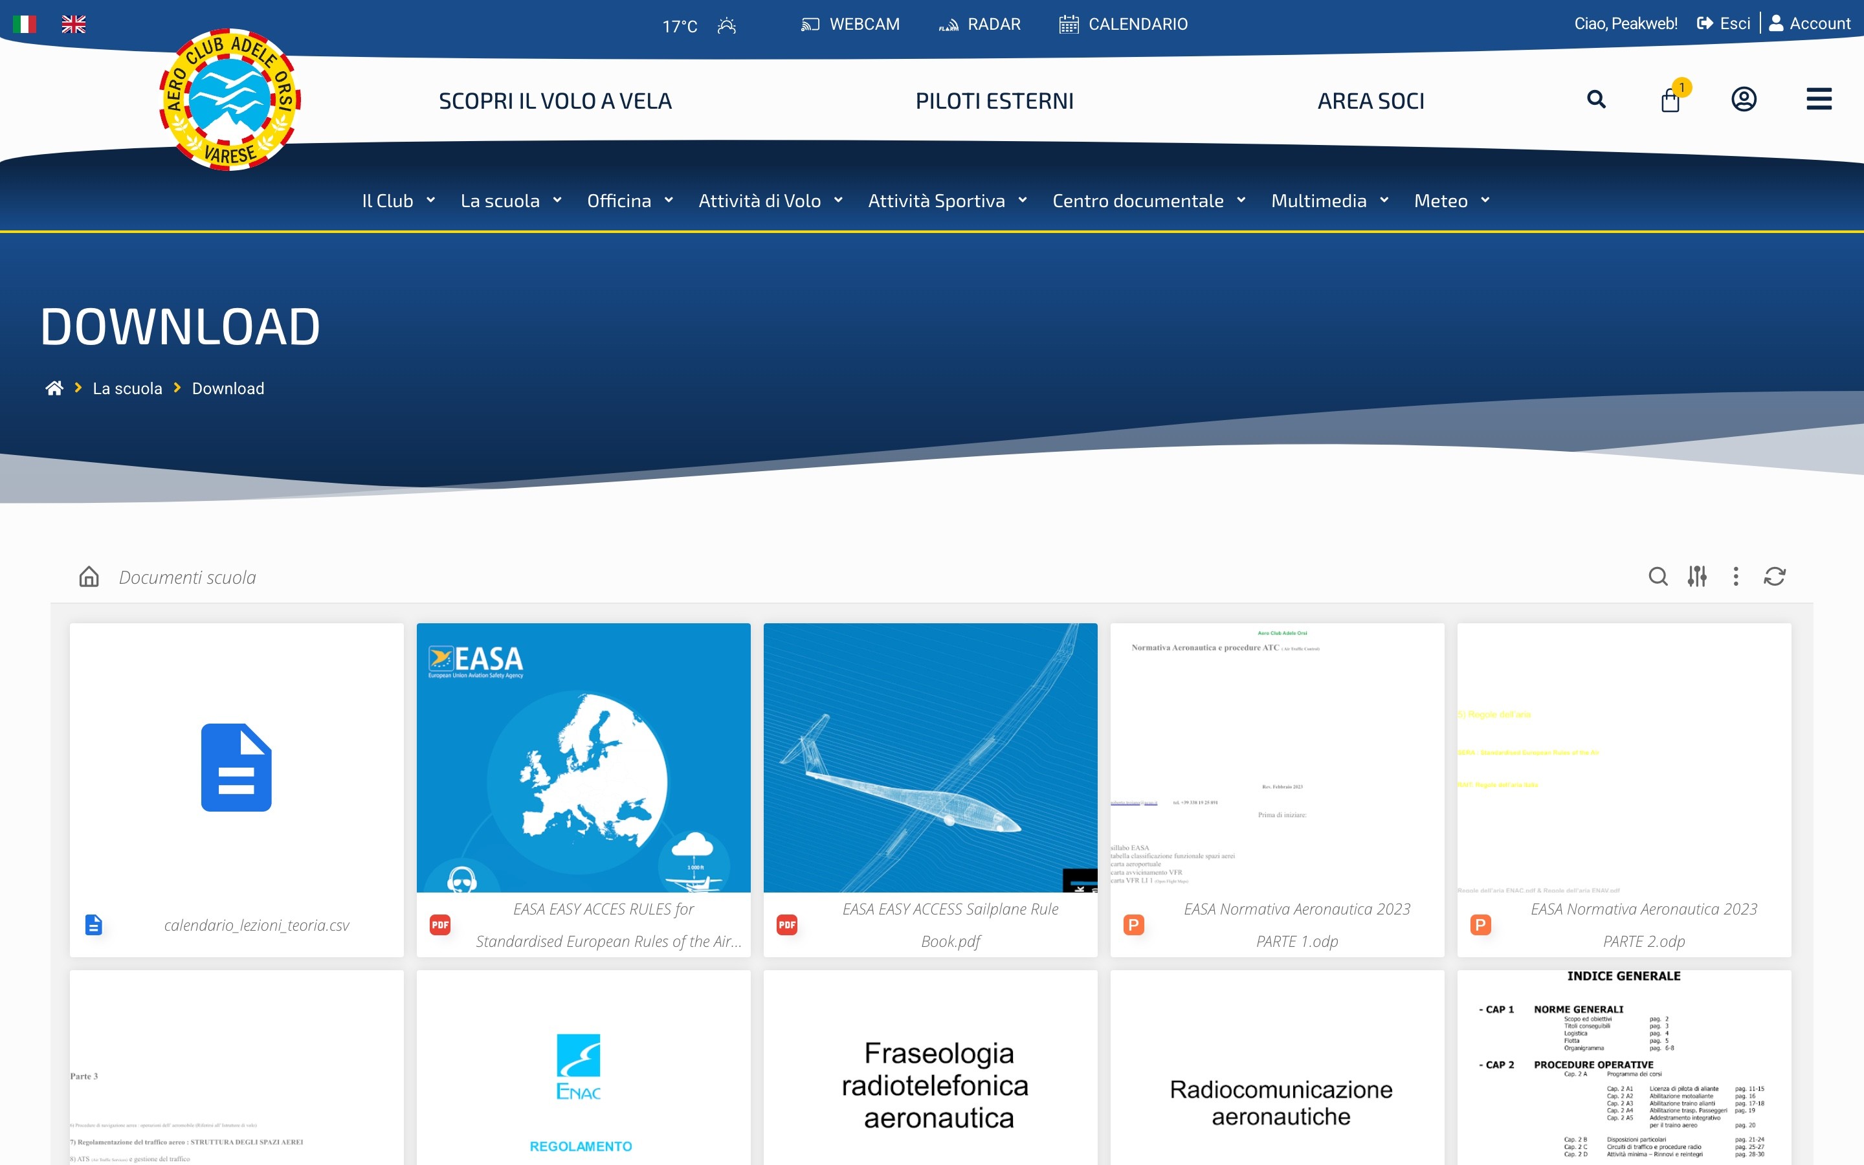
Task: Expand the Attività di Volo dropdown
Action: click(x=771, y=201)
